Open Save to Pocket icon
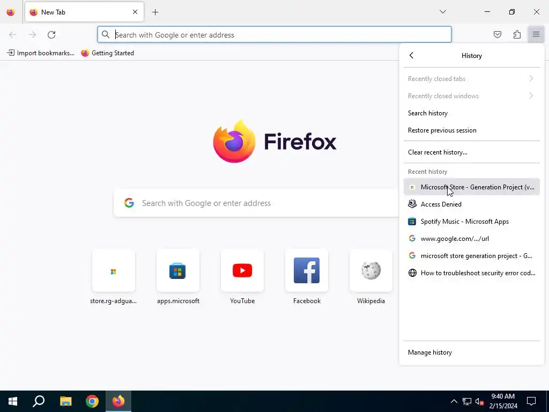The image size is (549, 412). (x=497, y=34)
